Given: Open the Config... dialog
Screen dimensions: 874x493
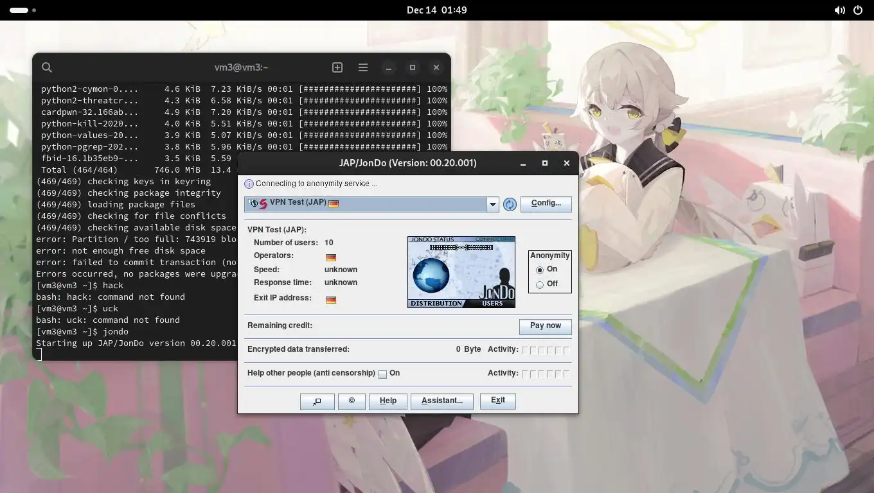Looking at the screenshot, I should pos(546,203).
